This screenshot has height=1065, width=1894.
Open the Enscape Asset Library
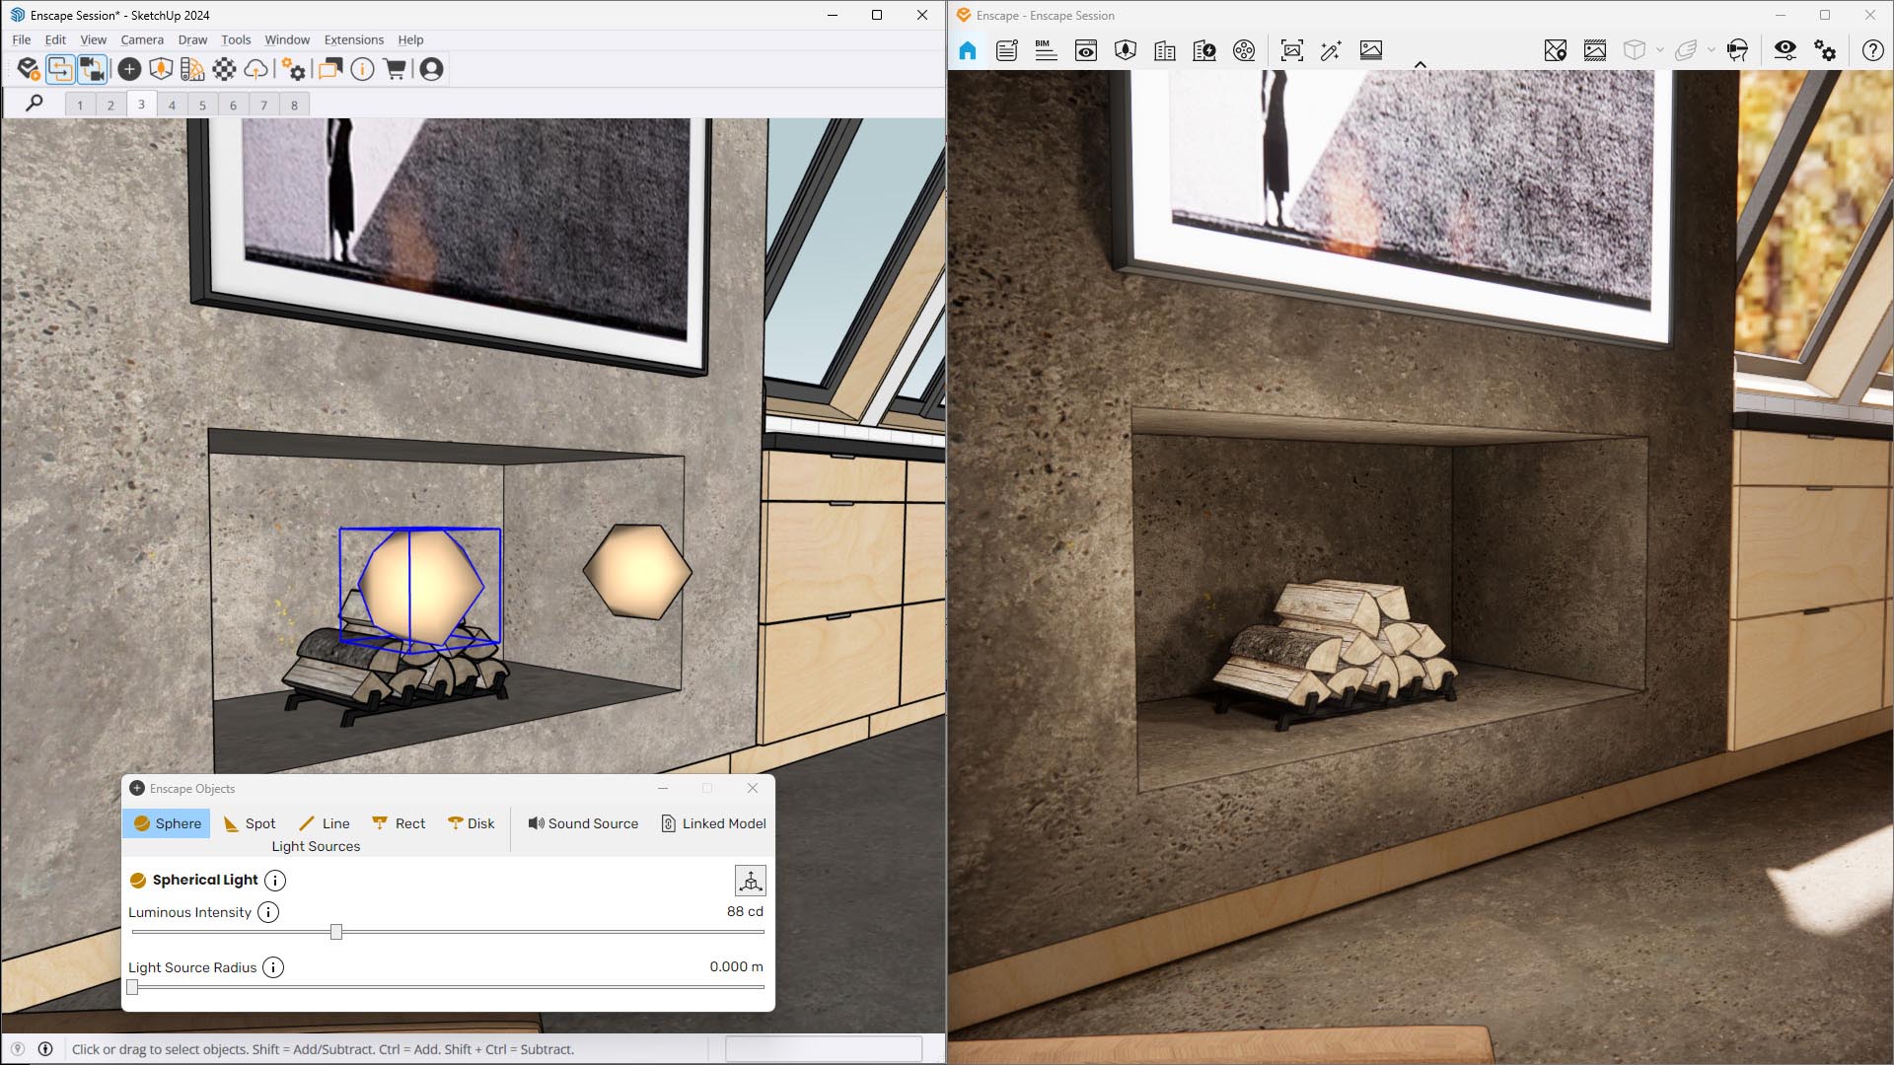1126,50
